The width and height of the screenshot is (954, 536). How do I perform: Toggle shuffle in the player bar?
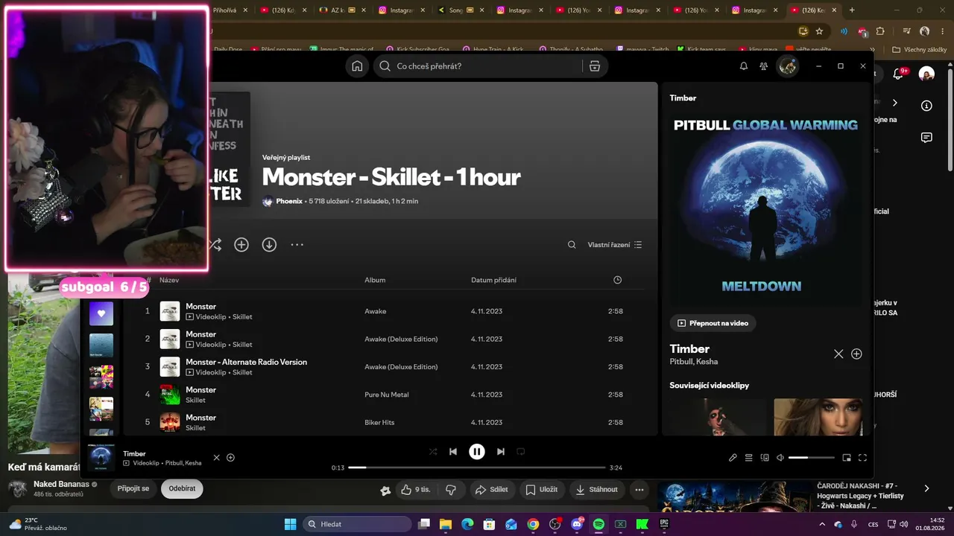[x=433, y=451]
